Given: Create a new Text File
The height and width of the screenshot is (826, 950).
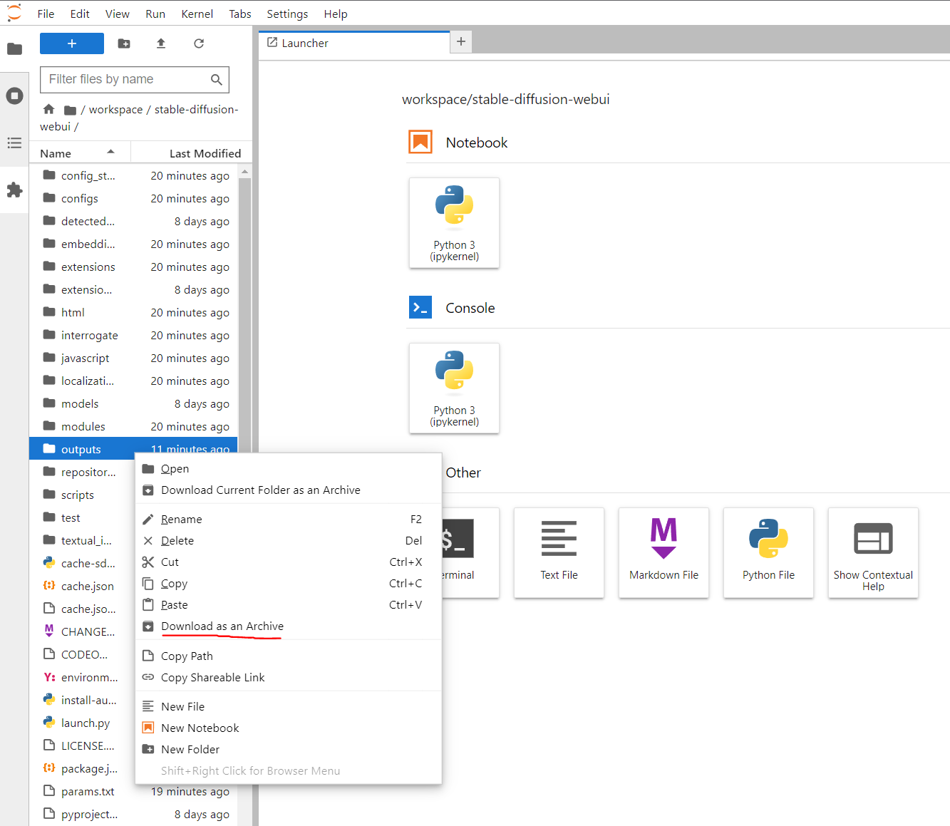Looking at the screenshot, I should [559, 553].
